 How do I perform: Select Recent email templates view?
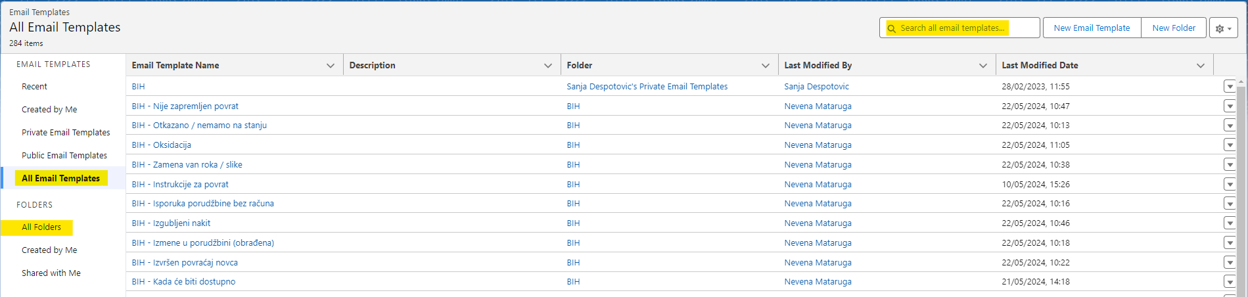[34, 87]
